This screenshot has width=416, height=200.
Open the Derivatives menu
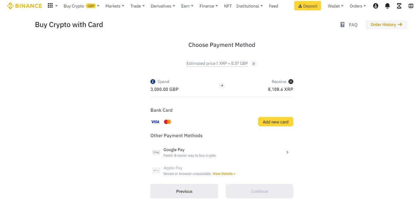pos(163,6)
